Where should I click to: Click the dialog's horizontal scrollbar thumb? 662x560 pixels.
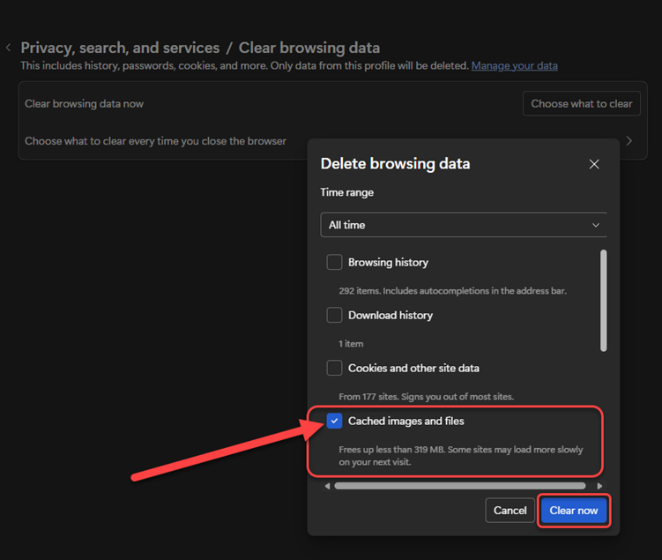(459, 486)
